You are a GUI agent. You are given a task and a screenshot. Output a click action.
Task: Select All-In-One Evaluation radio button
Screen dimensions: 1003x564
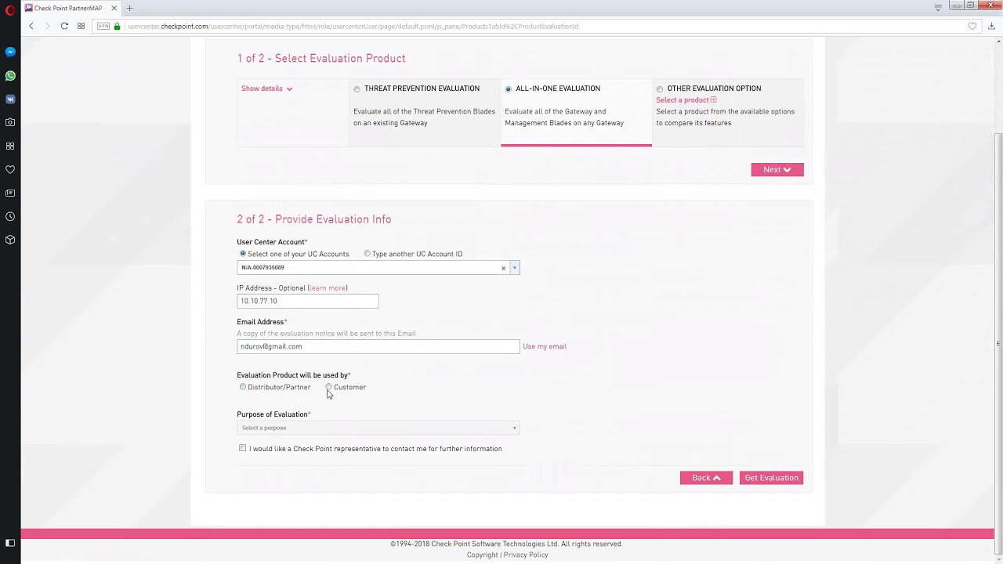coord(509,89)
